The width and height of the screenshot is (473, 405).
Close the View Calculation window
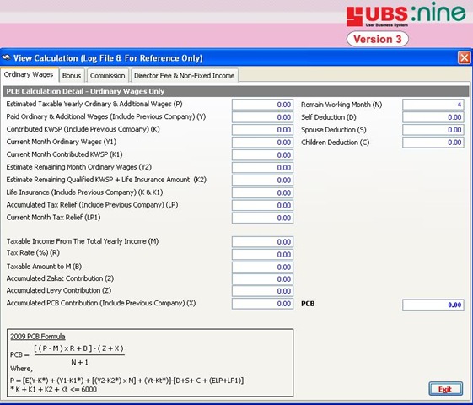click(x=464, y=57)
